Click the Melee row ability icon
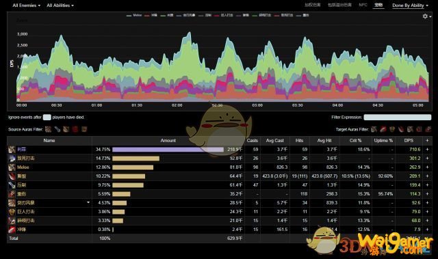Viewport: 438px width, 259px height. click(x=12, y=167)
